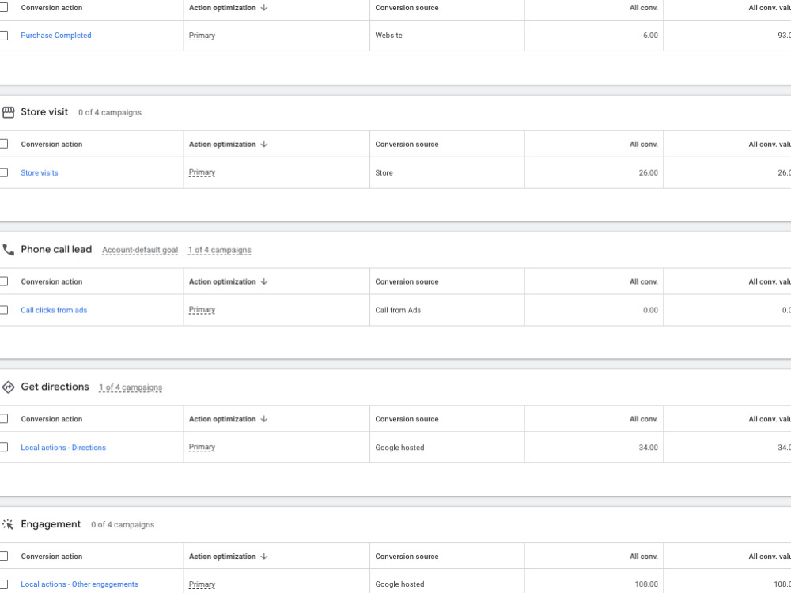Click 0 of 4 campaigns beside Store visit
This screenshot has width=791, height=593.
109,112
